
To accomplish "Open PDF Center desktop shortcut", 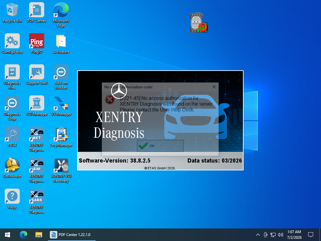I will tap(36, 13).
